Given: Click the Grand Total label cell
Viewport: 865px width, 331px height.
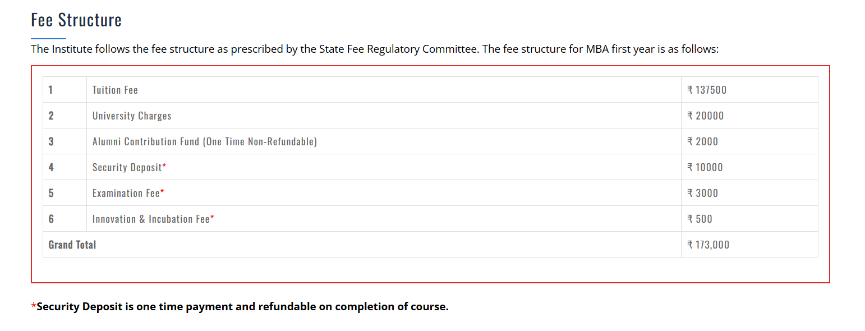Looking at the screenshot, I should (72, 245).
